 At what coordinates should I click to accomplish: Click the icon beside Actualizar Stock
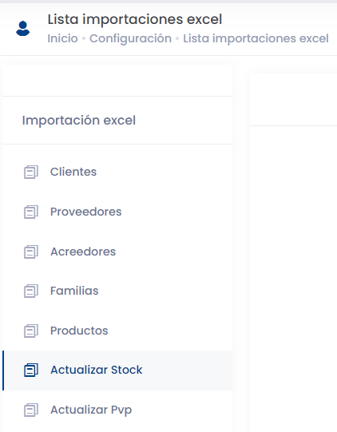[x=31, y=370]
